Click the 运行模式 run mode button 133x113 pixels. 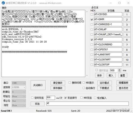coord(104,83)
